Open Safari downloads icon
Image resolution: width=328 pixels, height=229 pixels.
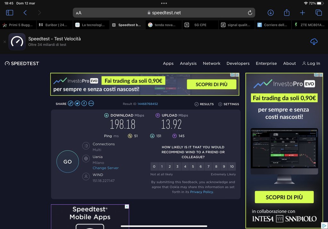(x=271, y=13)
